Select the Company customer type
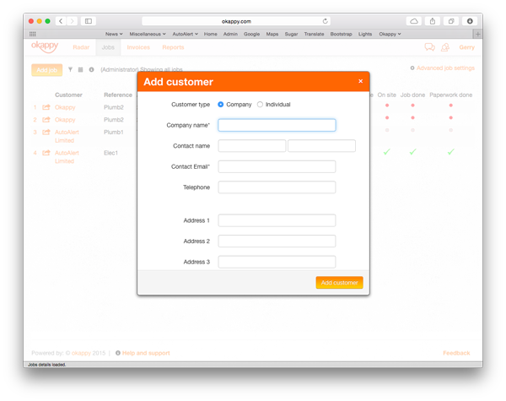This screenshot has width=506, height=401. click(221, 105)
